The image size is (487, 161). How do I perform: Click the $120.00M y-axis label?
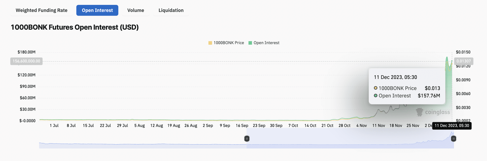click(26, 75)
